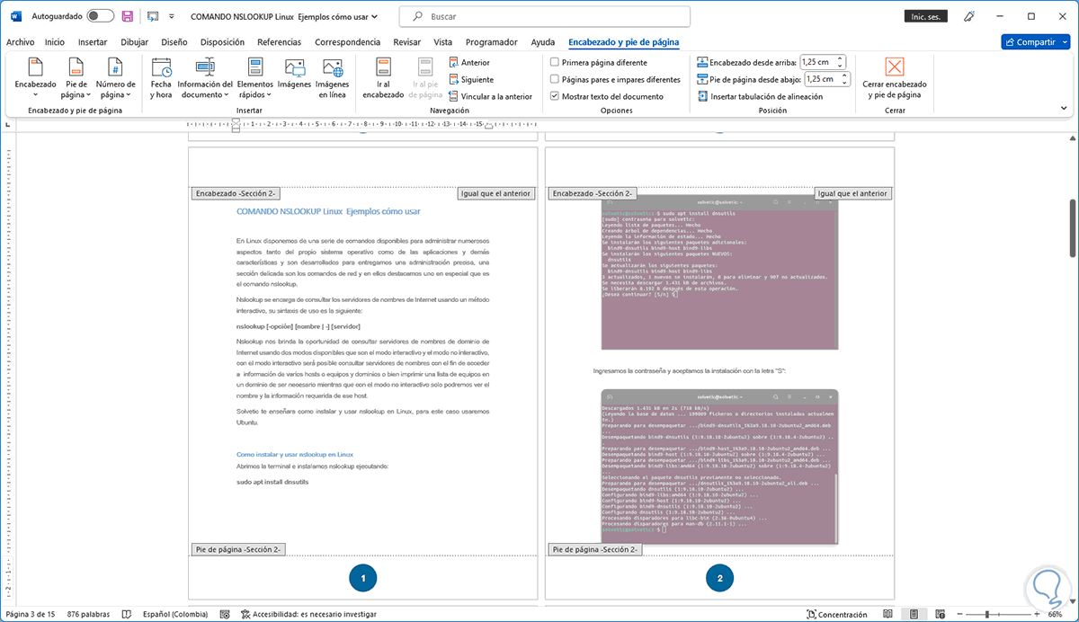Screen dimensions: 1079x622
Task: Check Páginas pares e impares diferentes
Action: (554, 79)
